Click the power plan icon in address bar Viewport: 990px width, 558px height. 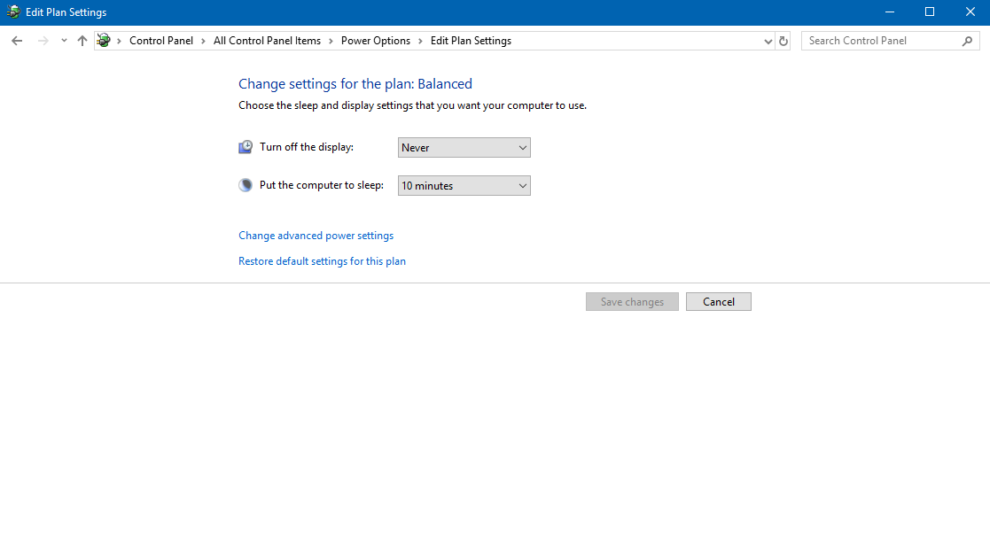tap(104, 41)
